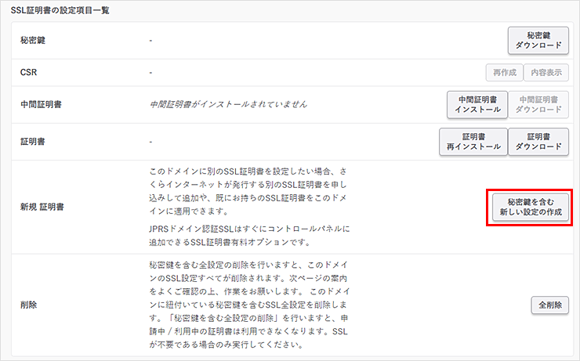This screenshot has height=361, width=580.
Task: Click the JPRSドメイン認証SSL description paragraph
Action: click(x=248, y=235)
